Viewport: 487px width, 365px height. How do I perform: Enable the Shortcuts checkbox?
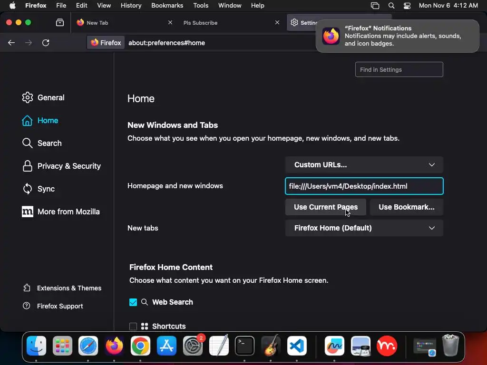pos(133,327)
